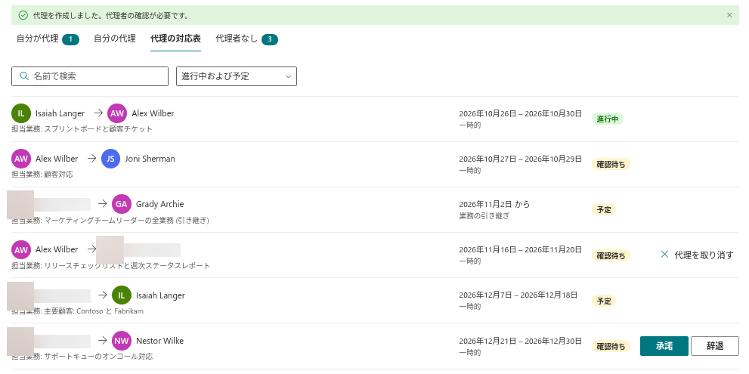Click the name Grady Archie
Viewport: 749px width, 374px height.
[160, 204]
